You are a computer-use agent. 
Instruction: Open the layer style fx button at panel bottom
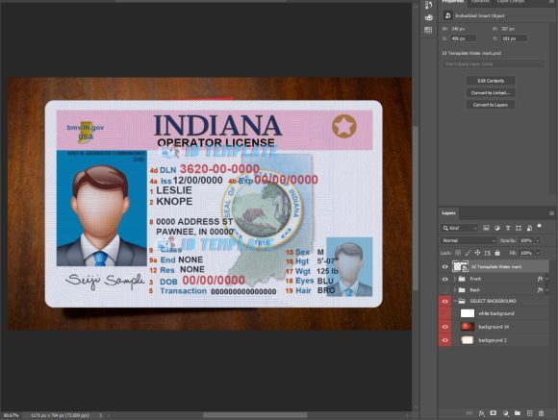[481, 413]
